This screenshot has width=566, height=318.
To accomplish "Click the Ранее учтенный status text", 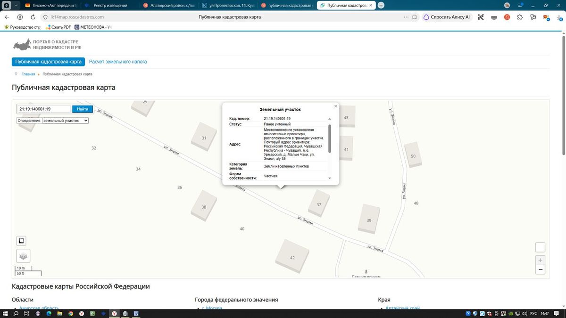I will (x=277, y=124).
